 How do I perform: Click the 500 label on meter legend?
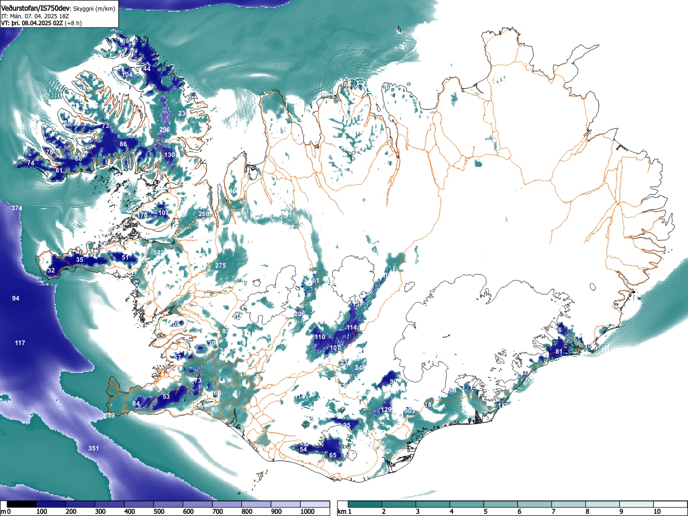[159, 512]
